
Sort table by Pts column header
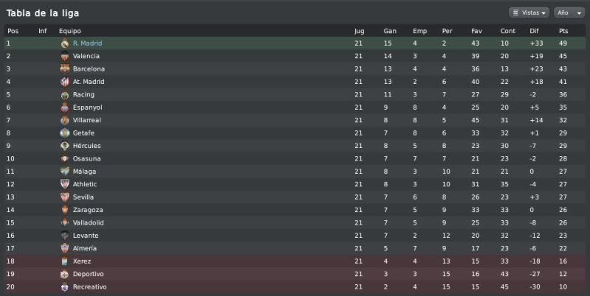tap(563, 31)
